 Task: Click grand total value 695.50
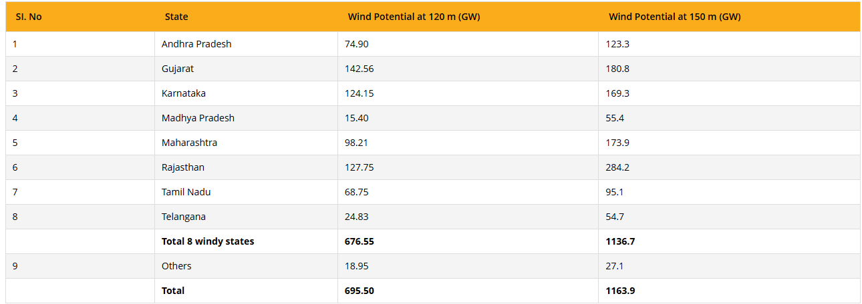tap(359, 291)
